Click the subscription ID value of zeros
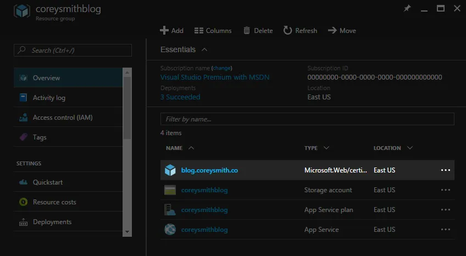The width and height of the screenshot is (466, 256). click(374, 77)
